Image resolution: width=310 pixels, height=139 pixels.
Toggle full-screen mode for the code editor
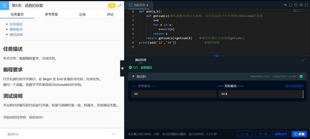coord(306,5)
